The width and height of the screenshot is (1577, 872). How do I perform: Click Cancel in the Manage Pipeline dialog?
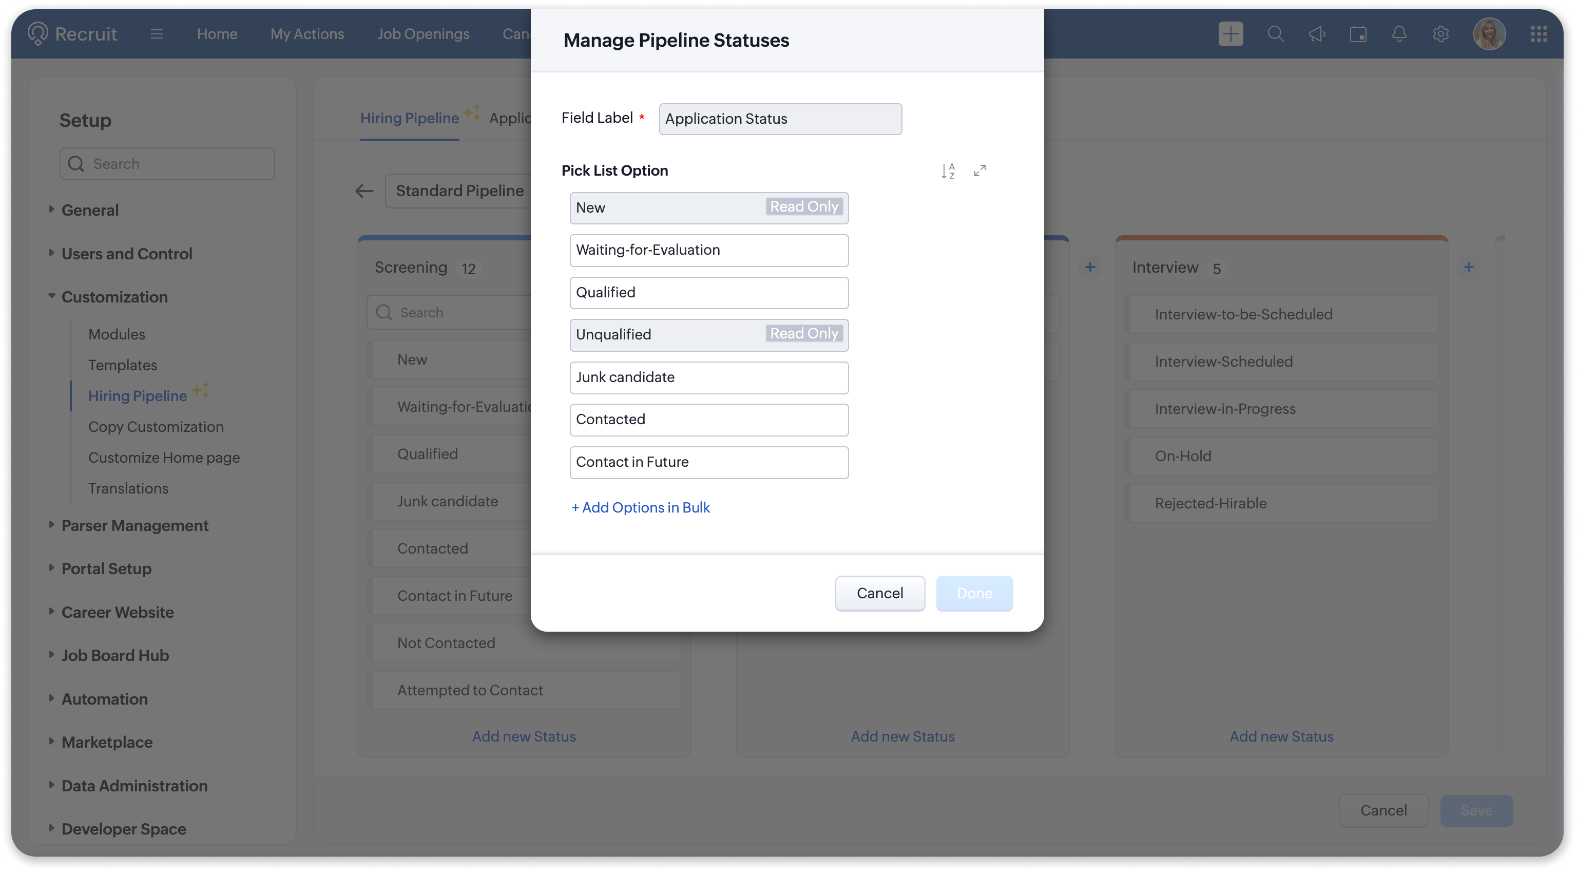tap(880, 593)
